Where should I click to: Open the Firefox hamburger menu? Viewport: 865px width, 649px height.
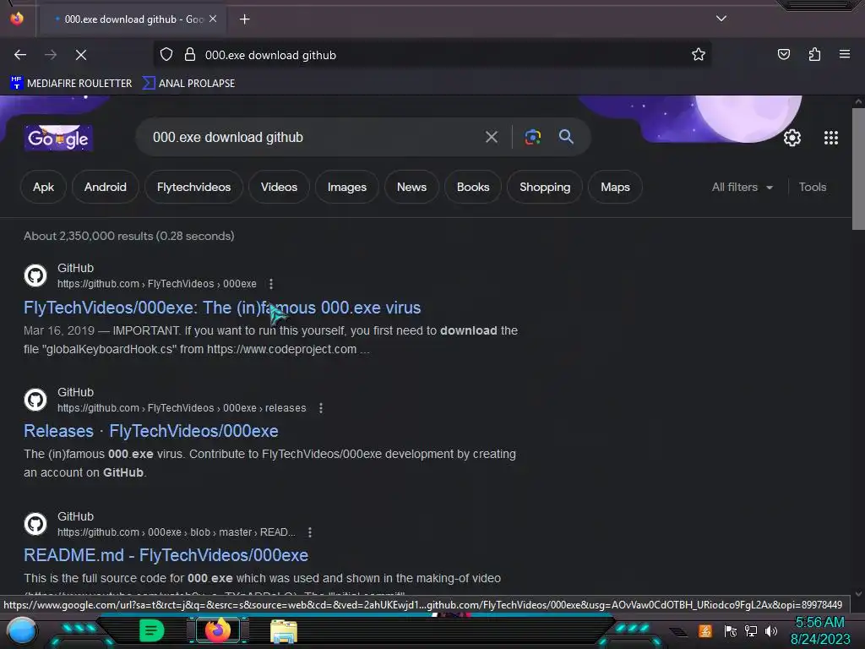tap(844, 54)
